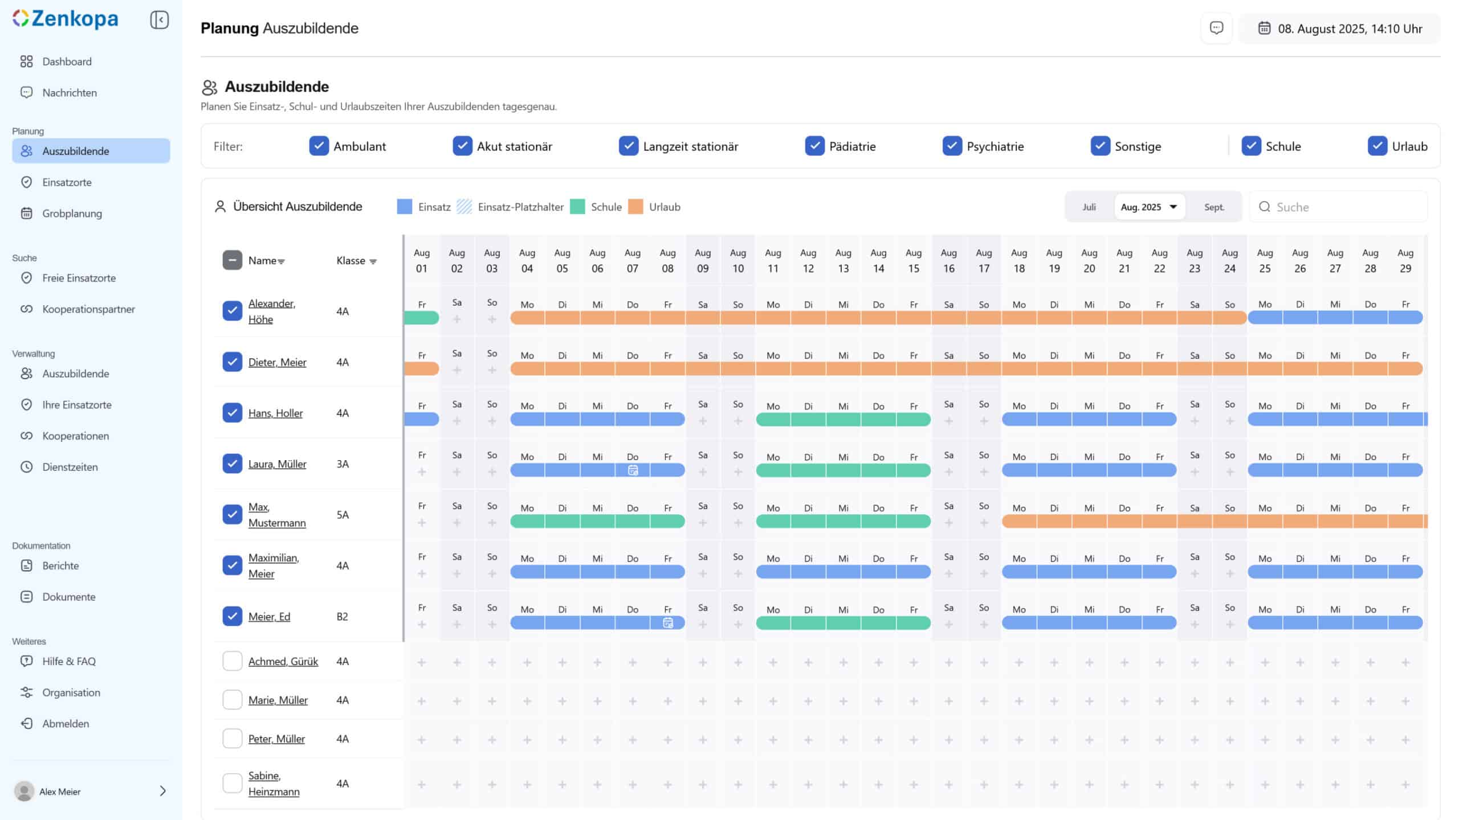Image resolution: width=1459 pixels, height=820 pixels.
Task: Select the checkbox for Achmed, Gürük
Action: [232, 661]
